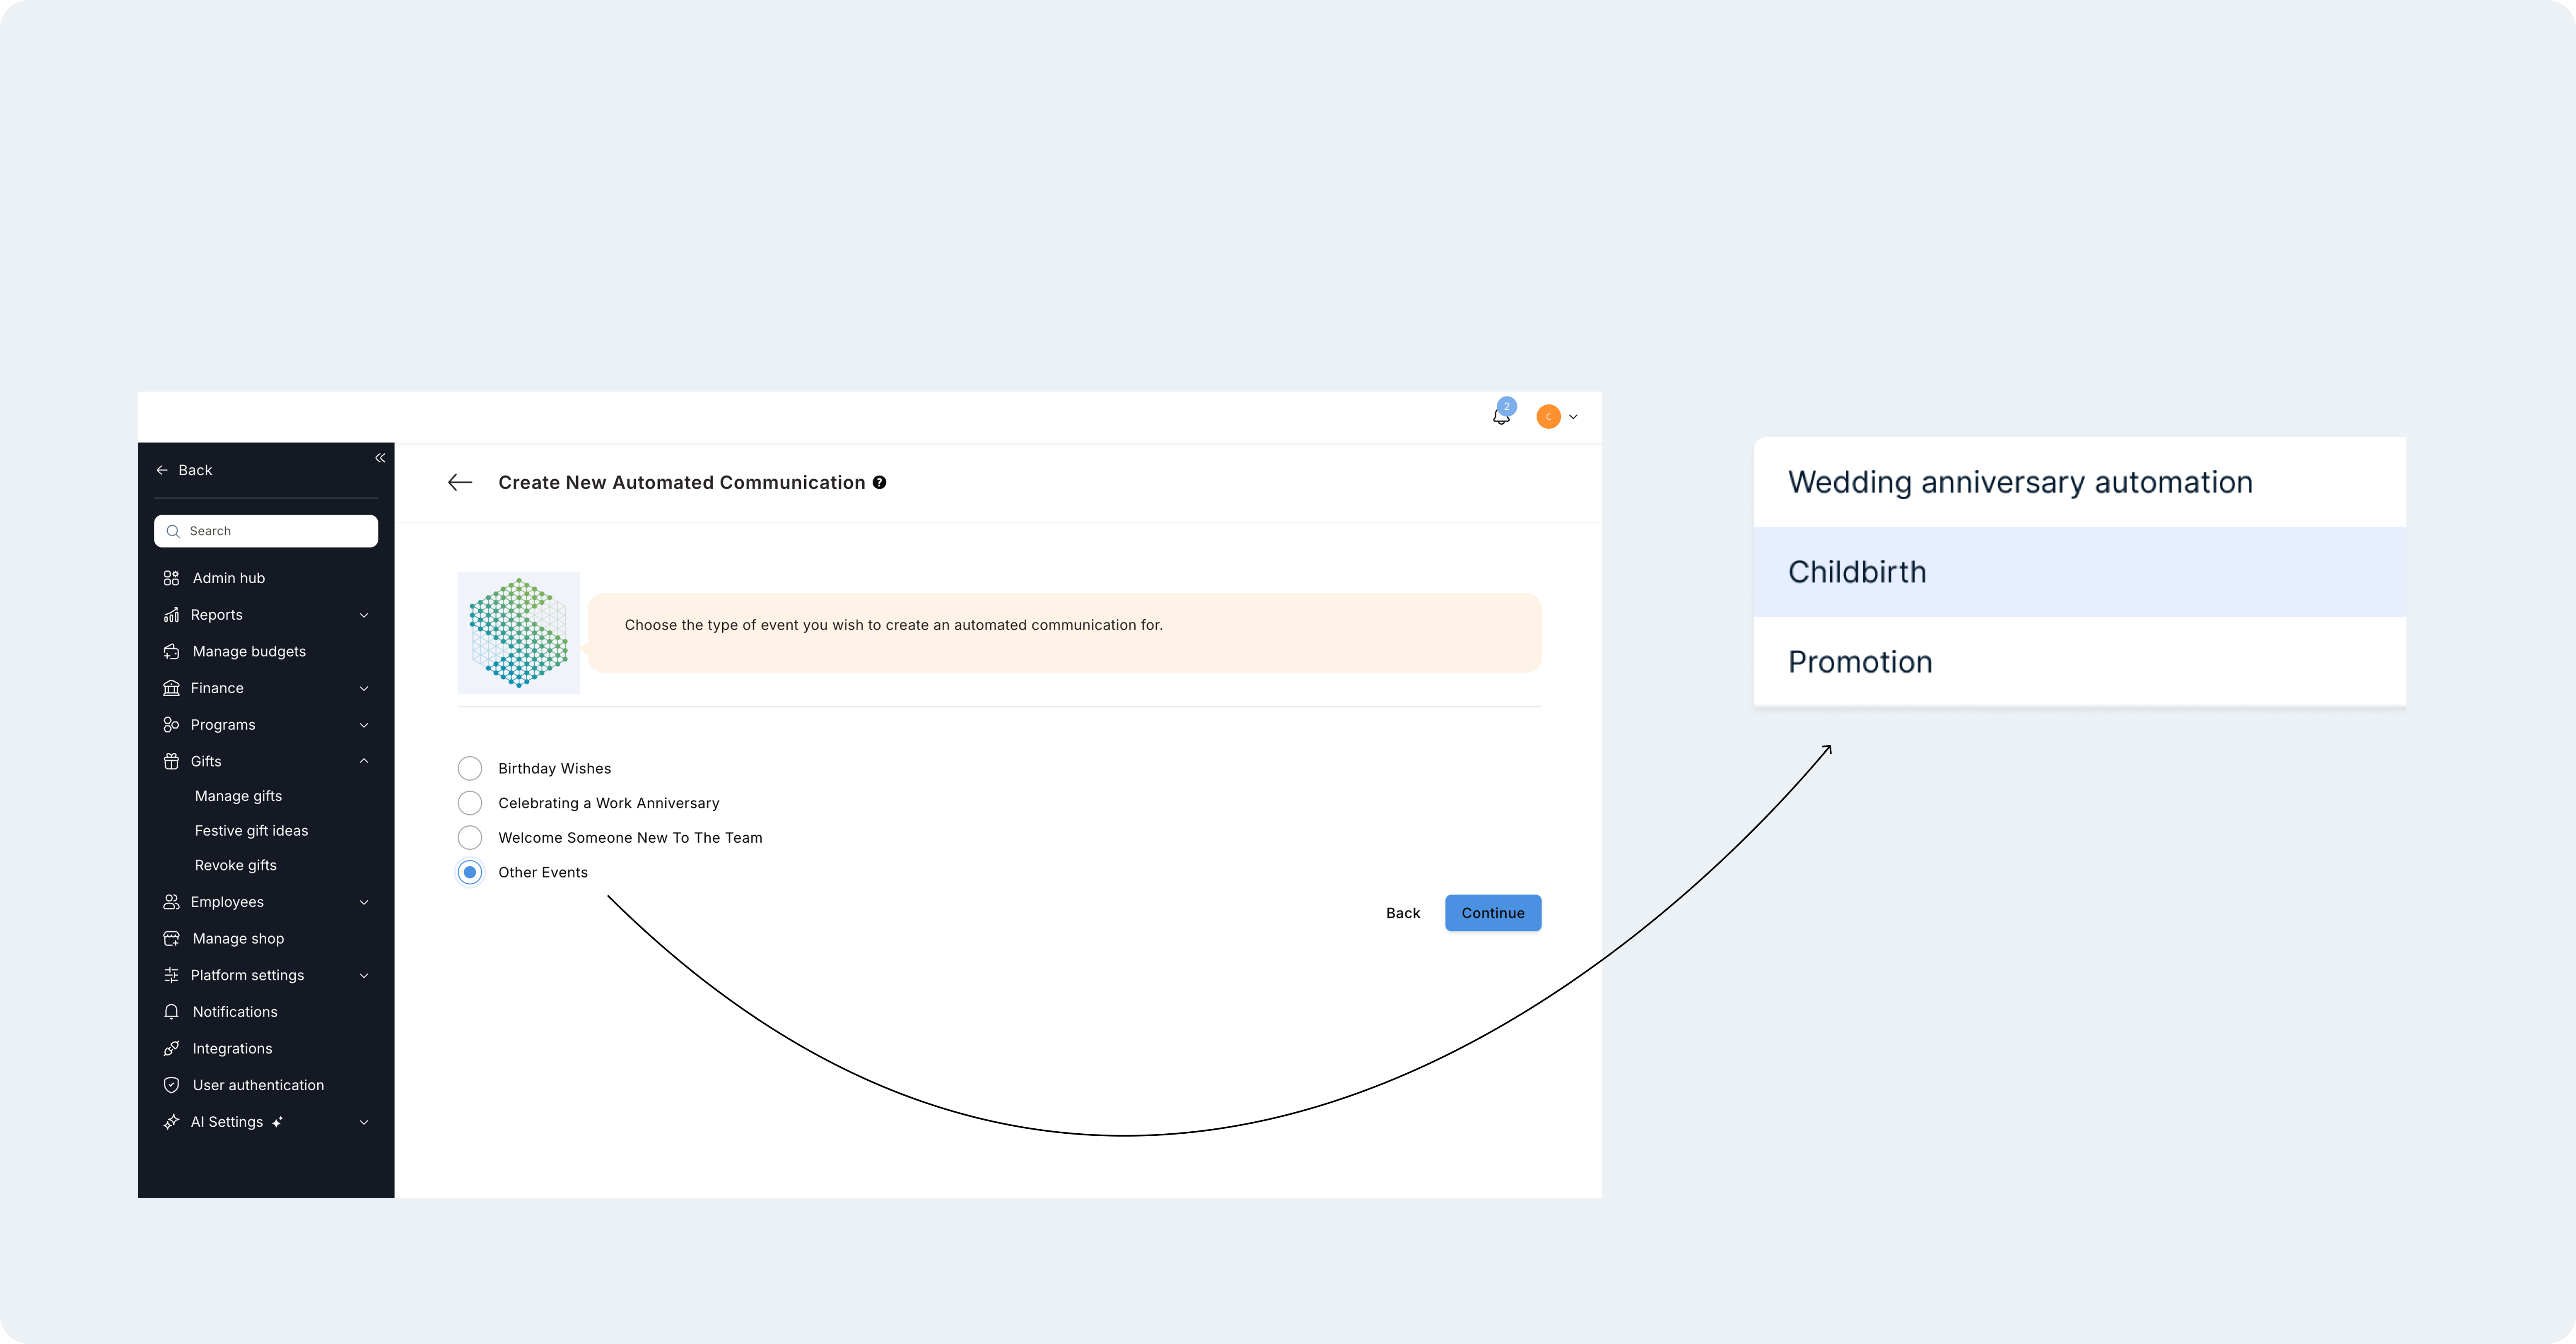Expand the AI Settings chevron
Screen dimensions: 2576x1344
[364, 1122]
